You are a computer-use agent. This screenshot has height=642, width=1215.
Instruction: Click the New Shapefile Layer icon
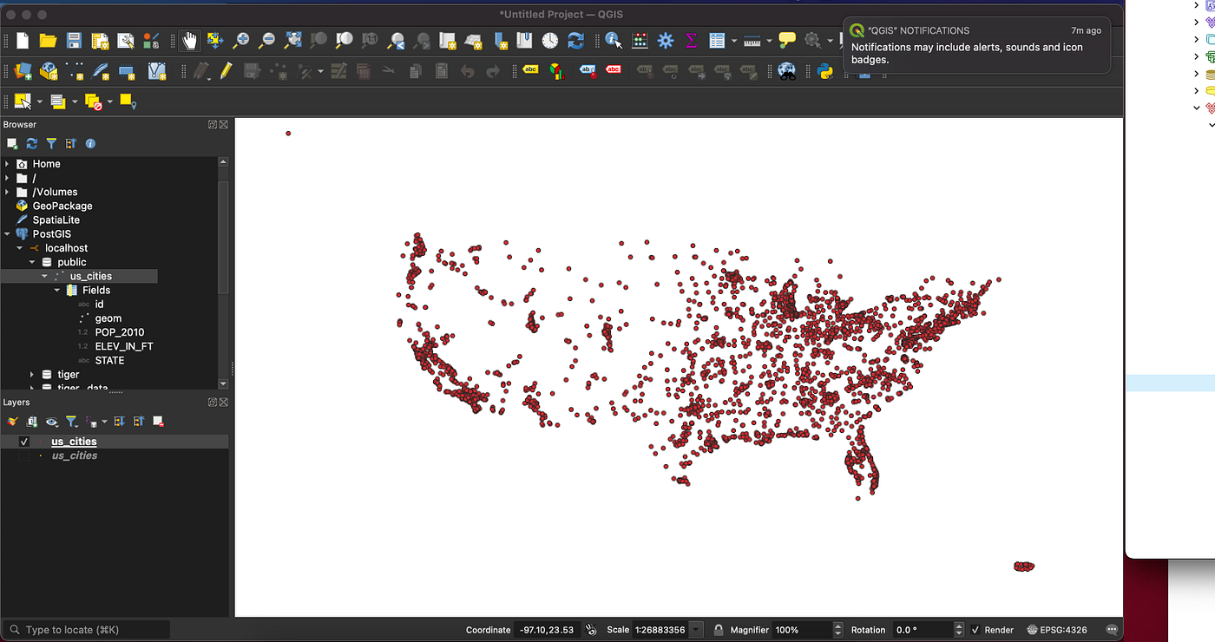(76, 71)
